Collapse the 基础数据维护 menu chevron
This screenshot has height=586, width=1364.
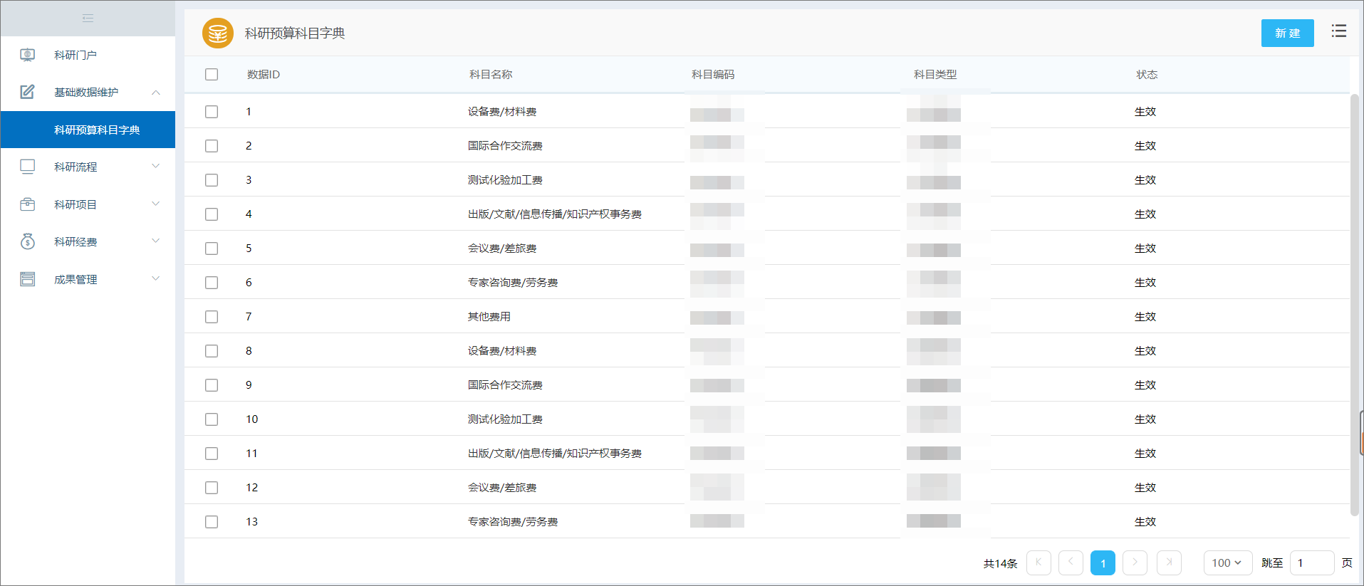pos(156,93)
